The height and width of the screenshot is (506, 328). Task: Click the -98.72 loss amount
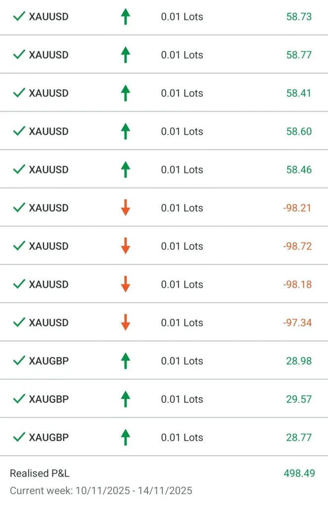coord(297,246)
